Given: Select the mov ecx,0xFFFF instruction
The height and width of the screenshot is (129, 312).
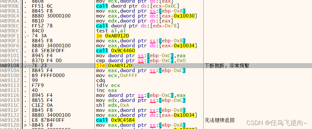Looking at the screenshot, I should pos(117,76).
